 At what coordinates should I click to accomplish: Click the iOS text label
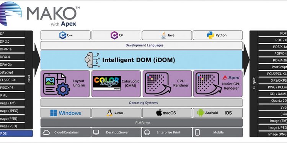point(228,113)
